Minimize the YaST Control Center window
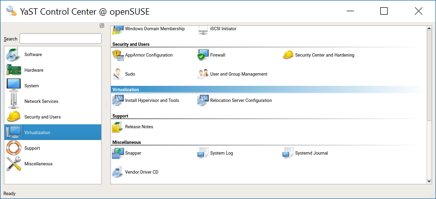Viewport: 436px width, 199px height. click(350, 11)
